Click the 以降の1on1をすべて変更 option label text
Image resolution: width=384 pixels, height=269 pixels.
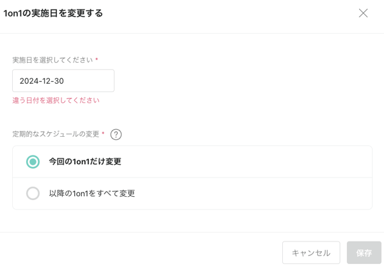point(92,193)
